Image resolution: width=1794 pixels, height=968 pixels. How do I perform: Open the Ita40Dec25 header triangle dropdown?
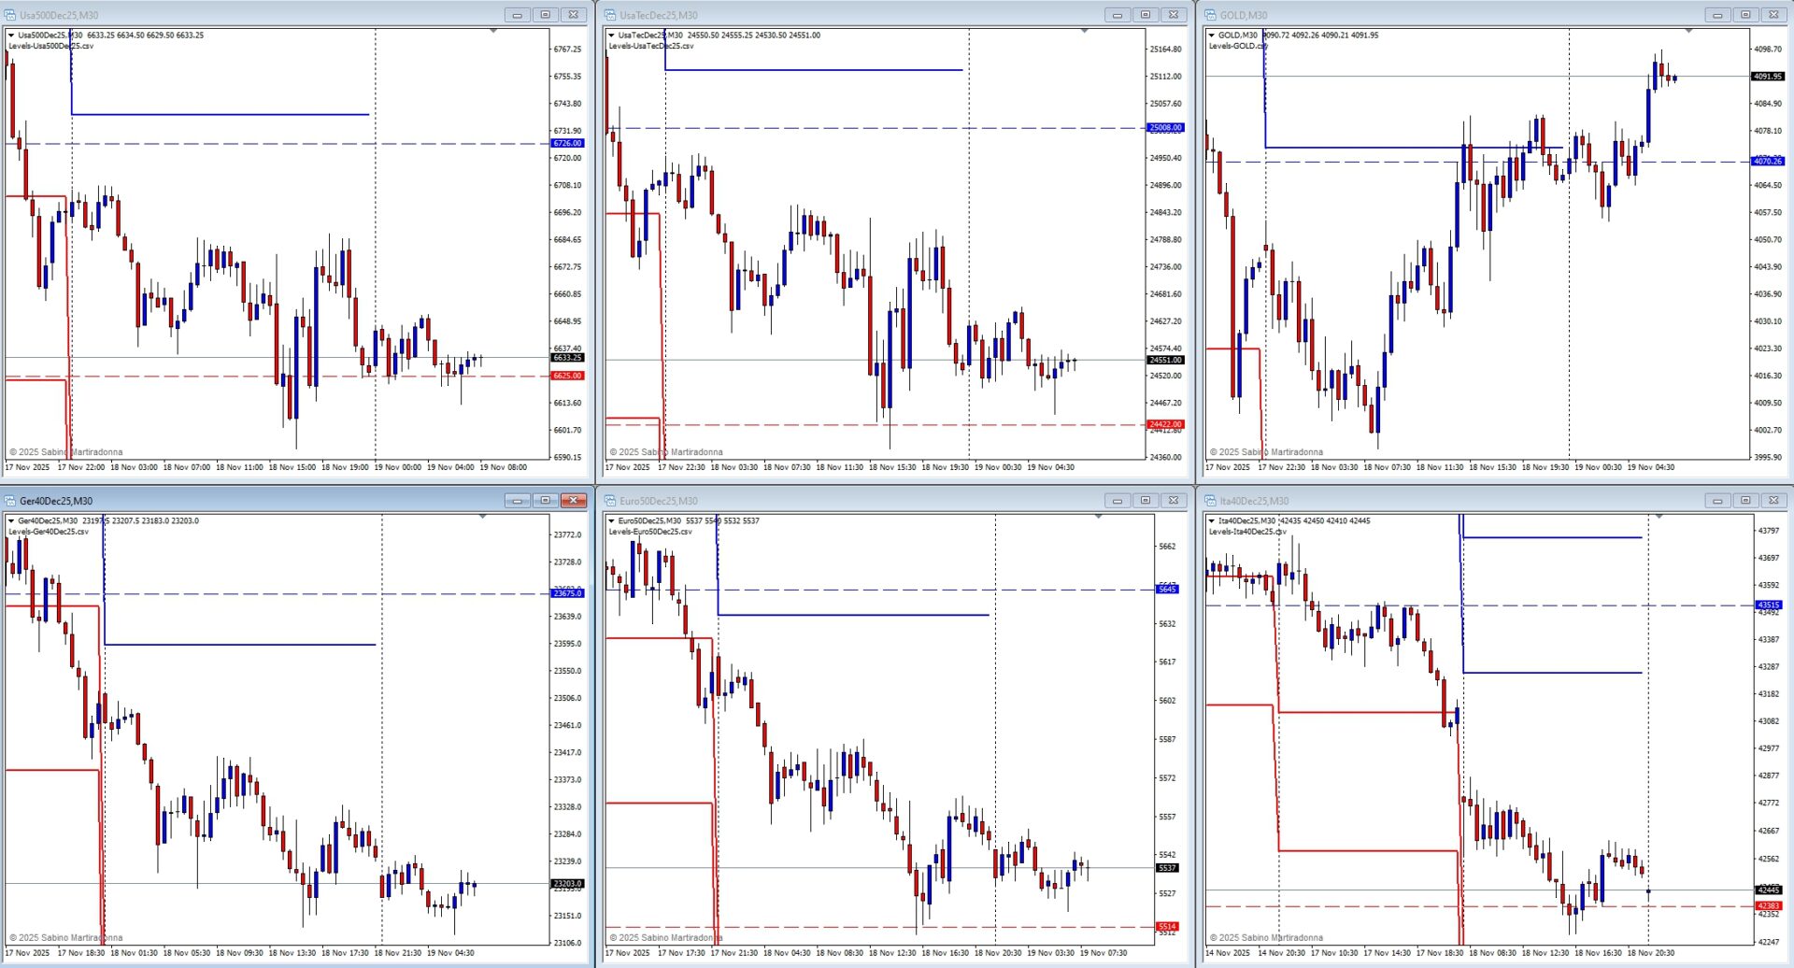click(1212, 521)
